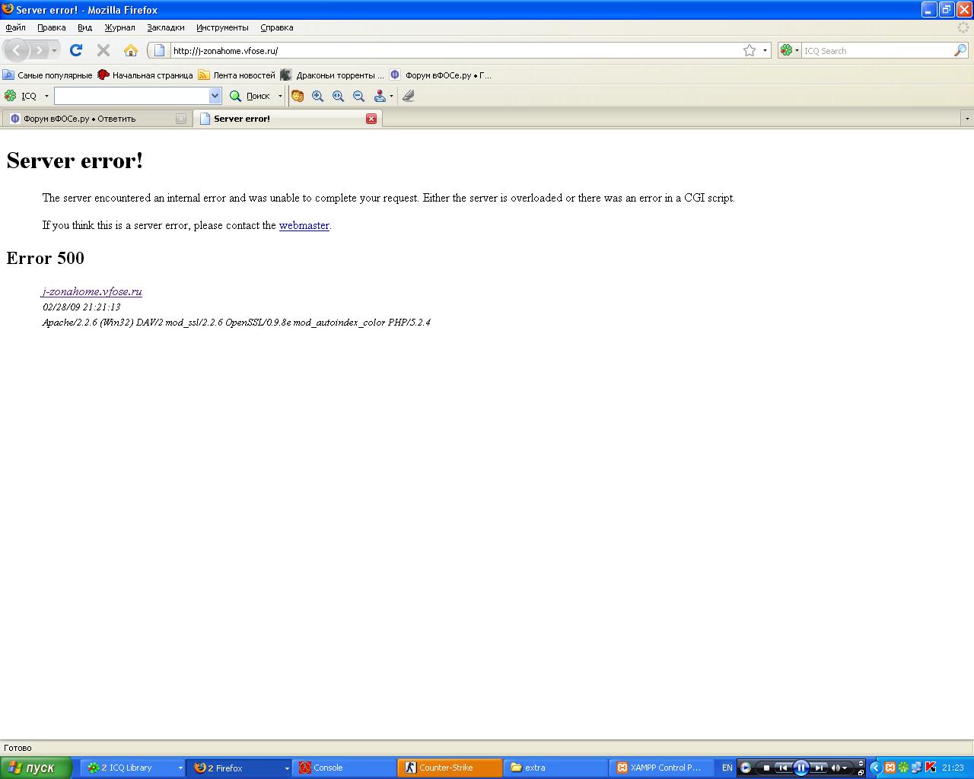This screenshot has height=779, width=974.
Task: Bookmark this page with the star icon
Action: [750, 50]
